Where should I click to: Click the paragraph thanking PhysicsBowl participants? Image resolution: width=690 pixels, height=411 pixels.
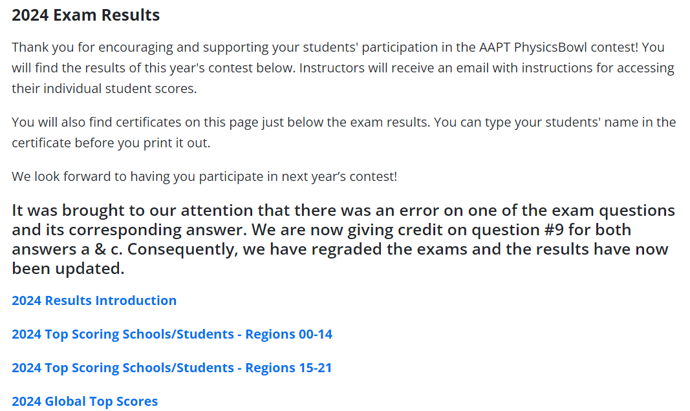click(343, 68)
